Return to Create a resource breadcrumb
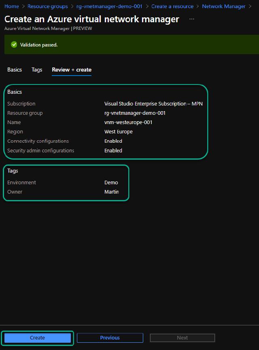The image size is (259, 350). tap(172, 6)
